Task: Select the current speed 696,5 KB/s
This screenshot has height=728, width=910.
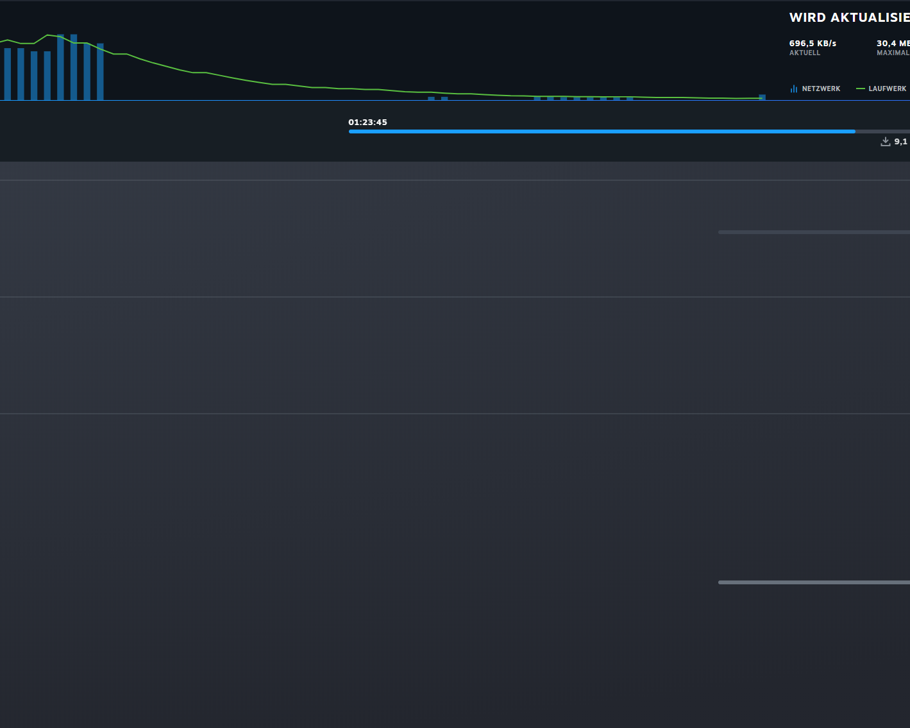Action: click(813, 44)
